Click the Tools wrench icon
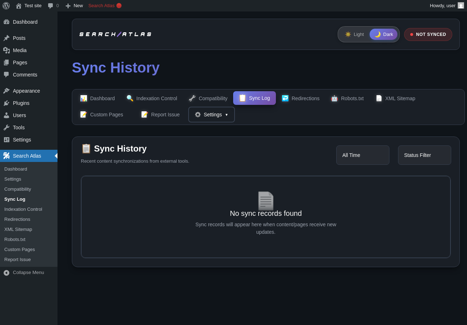The width and height of the screenshot is (467, 325). [6, 127]
